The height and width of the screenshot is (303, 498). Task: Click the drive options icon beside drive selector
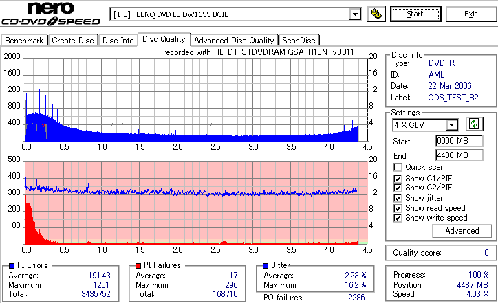pos(376,14)
